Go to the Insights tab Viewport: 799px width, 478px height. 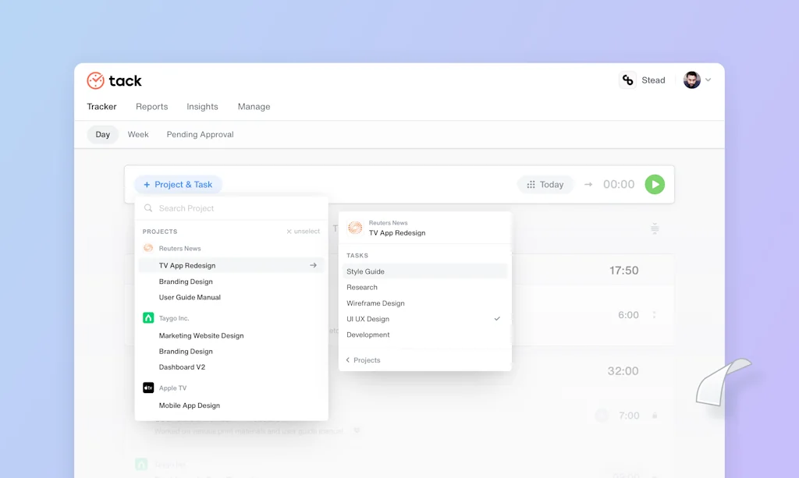click(202, 106)
